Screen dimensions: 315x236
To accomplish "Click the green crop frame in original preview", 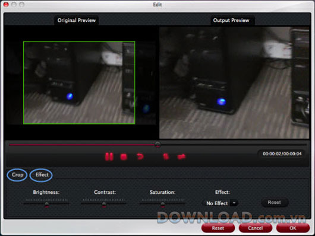I will pos(79,82).
